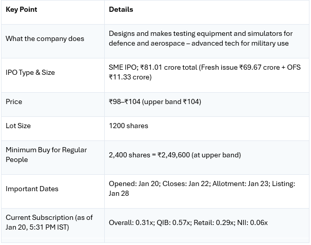This screenshot has width=311, height=245.
Task: Select the 'Lot Size' row label
Action: point(18,126)
